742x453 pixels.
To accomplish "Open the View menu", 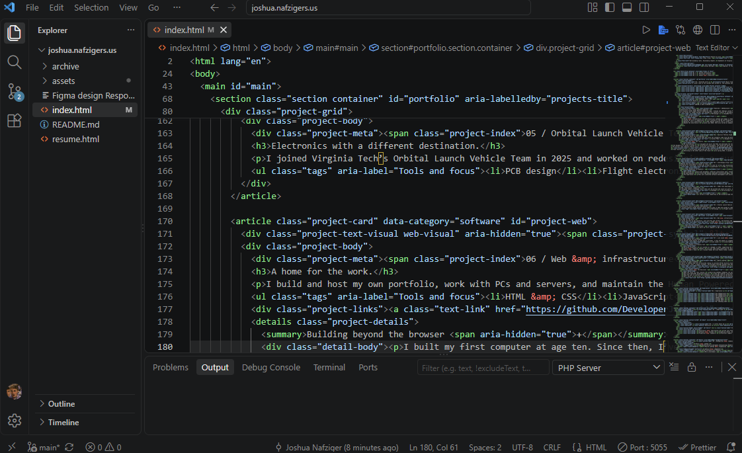I will 128,7.
